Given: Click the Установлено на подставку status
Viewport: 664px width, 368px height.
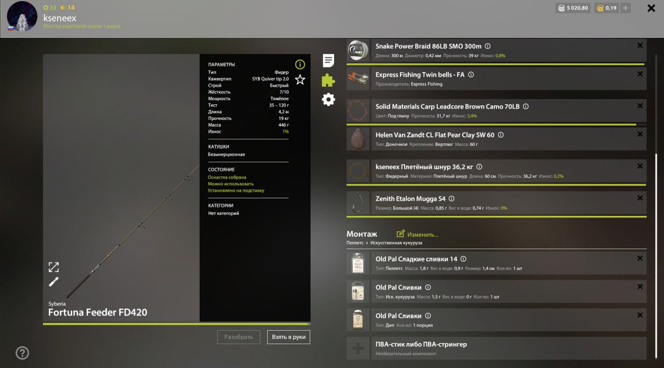Looking at the screenshot, I should (236, 190).
